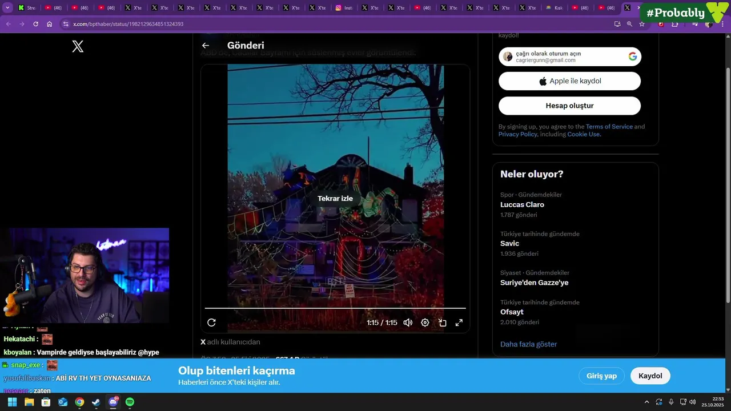Click Hesap oluştur button
Image resolution: width=731 pixels, height=411 pixels.
point(570,106)
